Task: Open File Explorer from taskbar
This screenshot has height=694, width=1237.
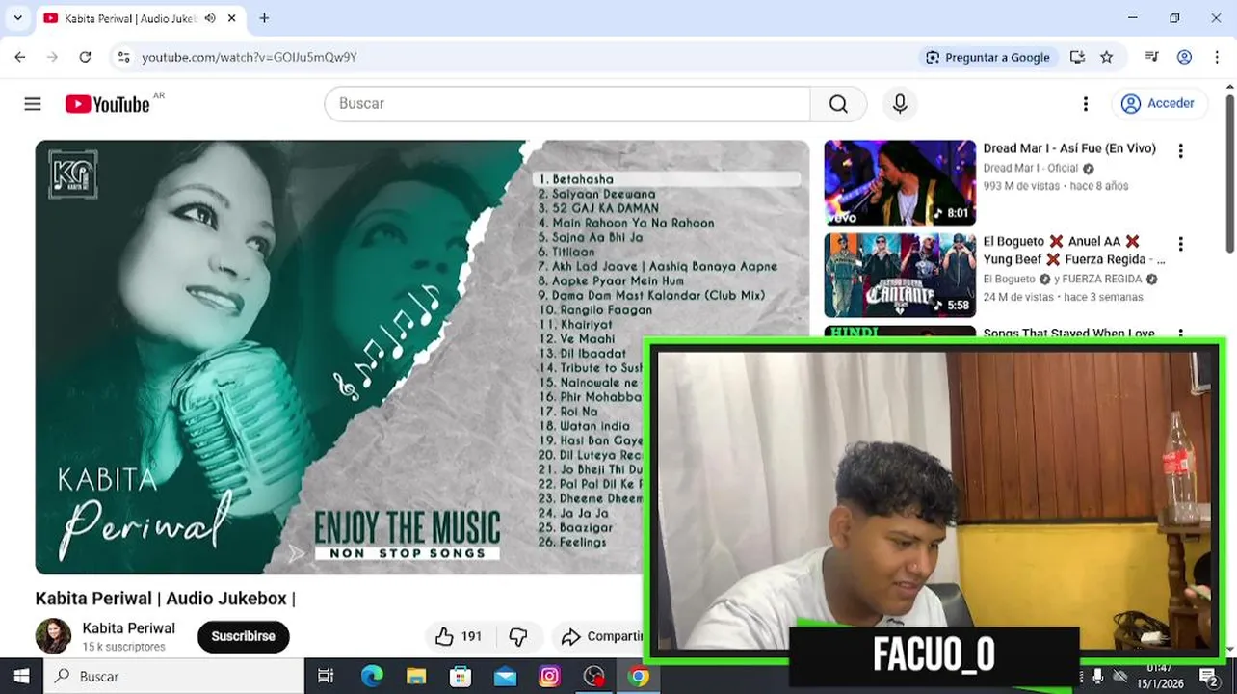Action: coord(416,677)
